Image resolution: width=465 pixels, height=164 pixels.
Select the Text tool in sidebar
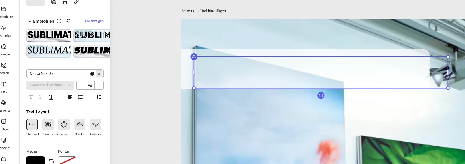pos(4,87)
